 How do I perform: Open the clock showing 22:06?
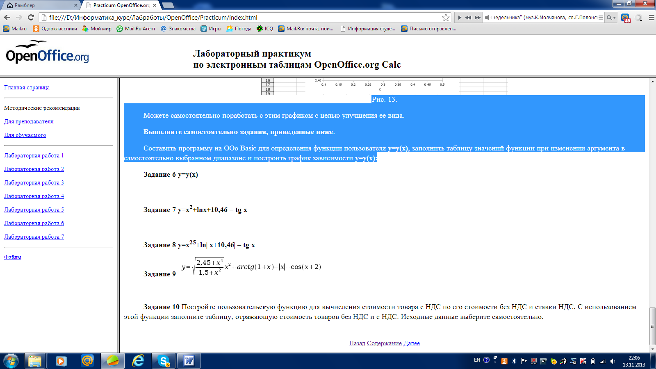click(634, 361)
